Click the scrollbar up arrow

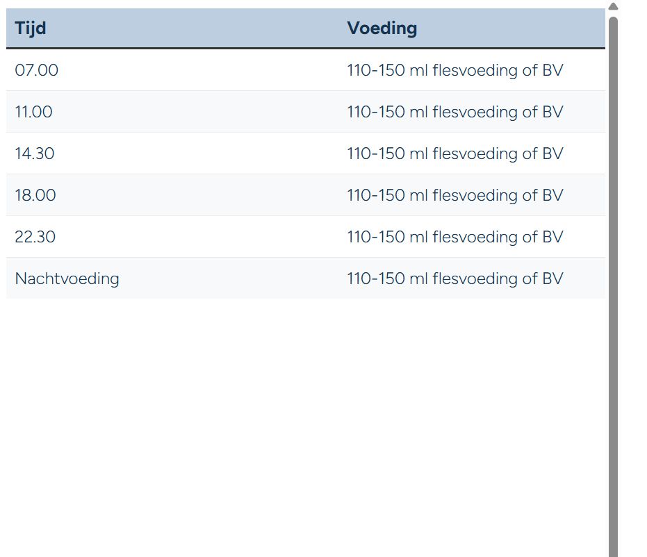tap(613, 6)
